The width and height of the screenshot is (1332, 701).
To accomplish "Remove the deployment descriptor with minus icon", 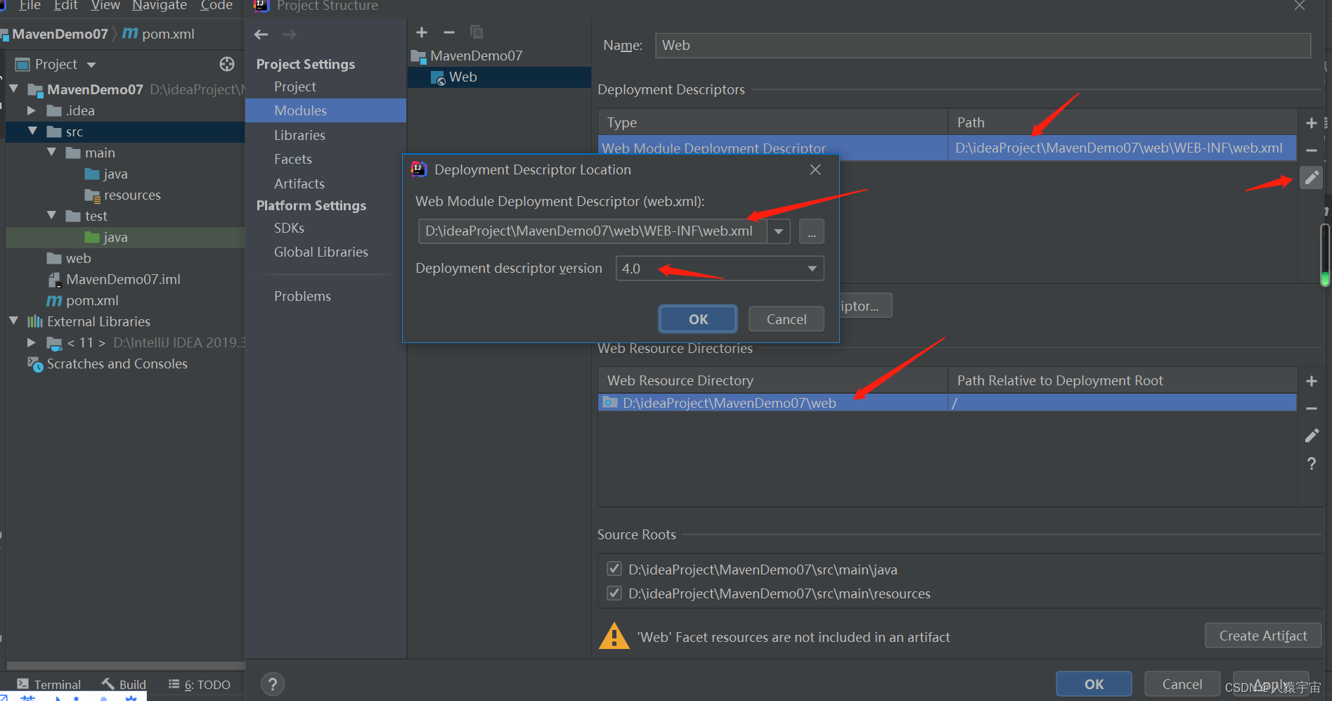I will point(1312,150).
